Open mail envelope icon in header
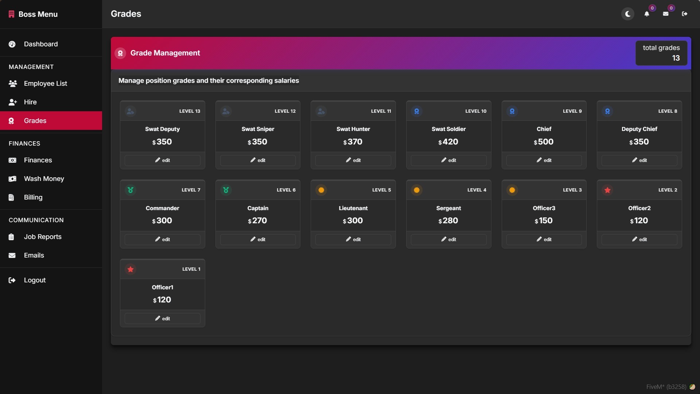Image resolution: width=700 pixels, height=394 pixels. pyautogui.click(x=665, y=14)
